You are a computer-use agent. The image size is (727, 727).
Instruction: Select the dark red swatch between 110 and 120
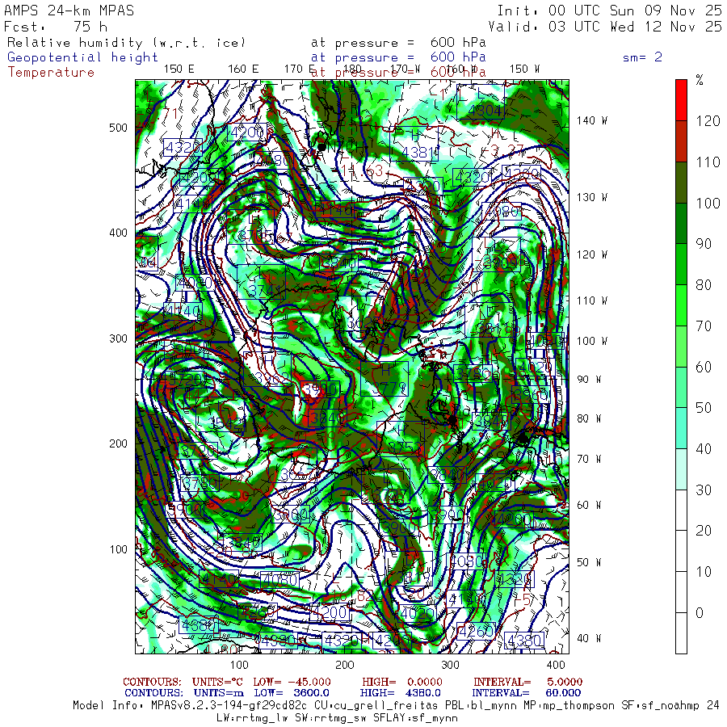coord(682,141)
